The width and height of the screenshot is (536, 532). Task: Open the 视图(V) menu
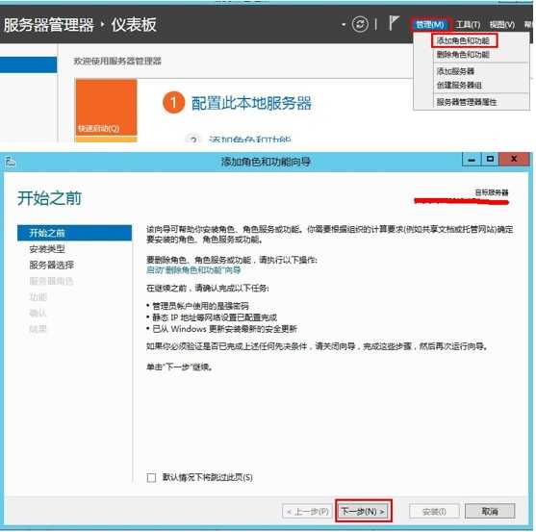501,25
